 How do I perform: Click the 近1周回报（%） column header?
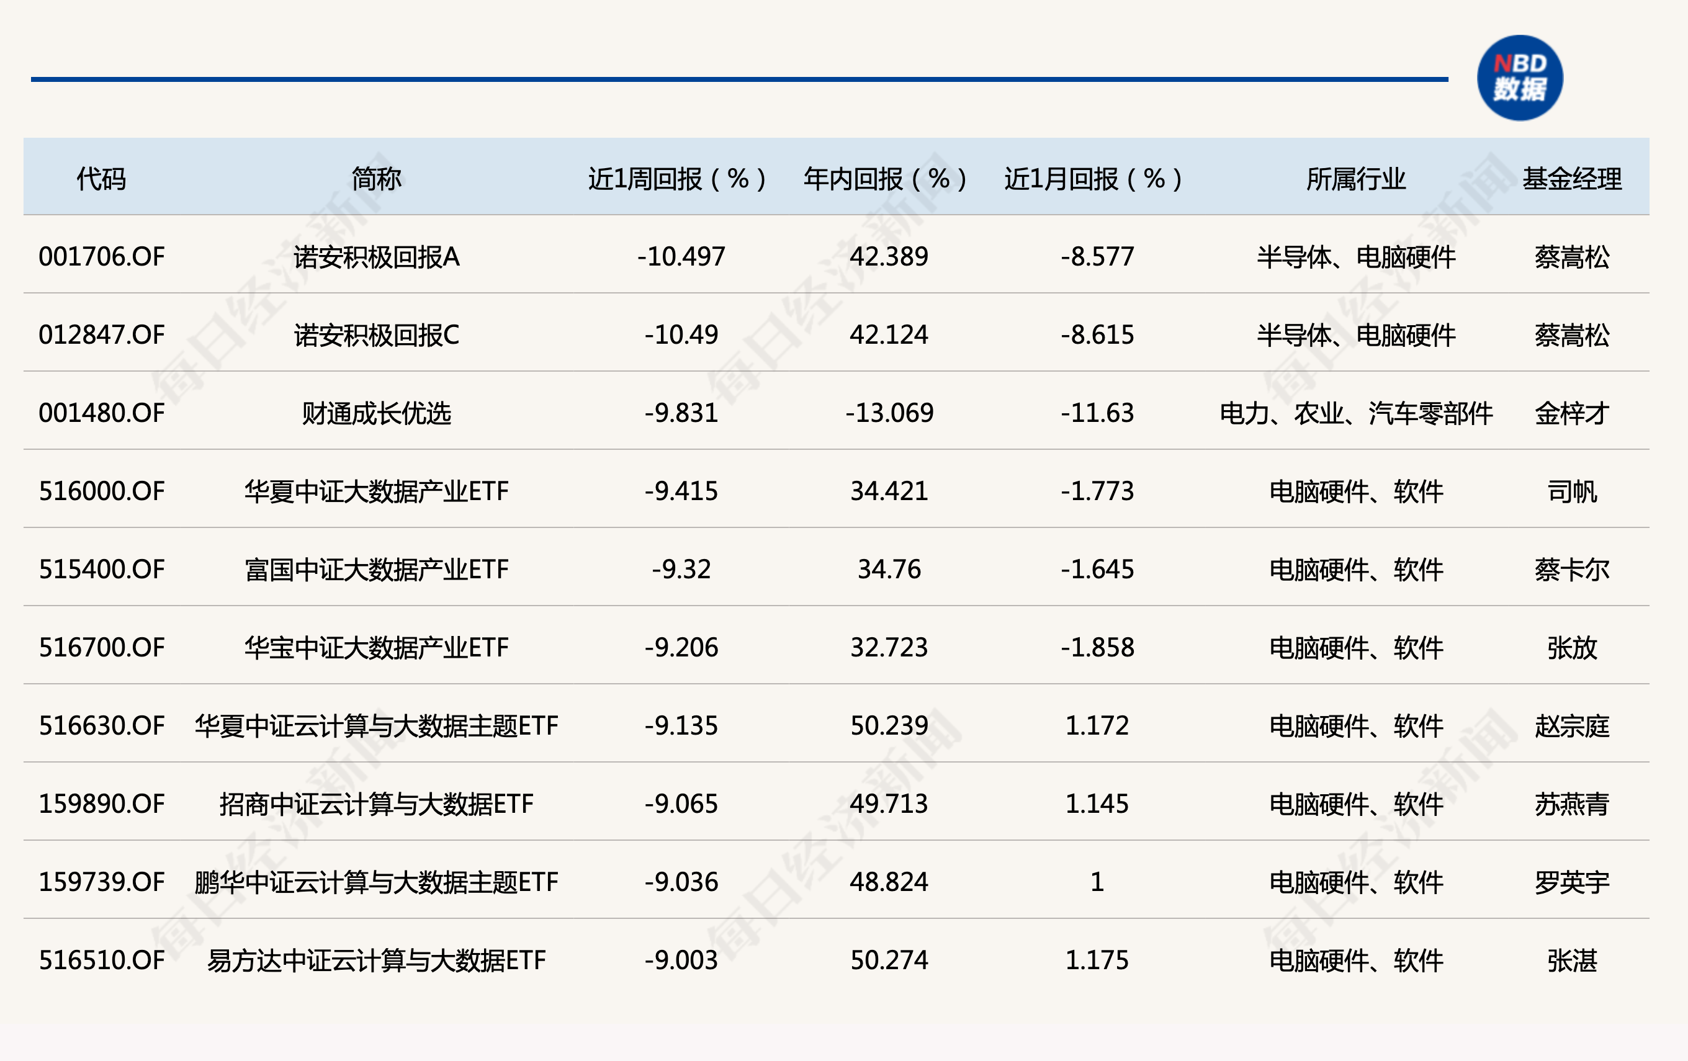point(678,179)
